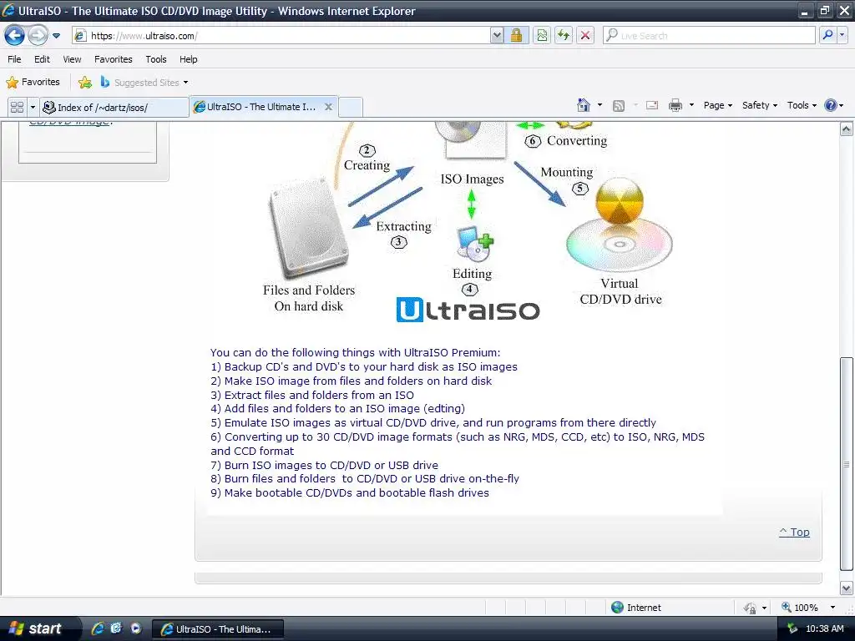
Task: Open the search provider dropdown arrow
Action: coord(842,35)
